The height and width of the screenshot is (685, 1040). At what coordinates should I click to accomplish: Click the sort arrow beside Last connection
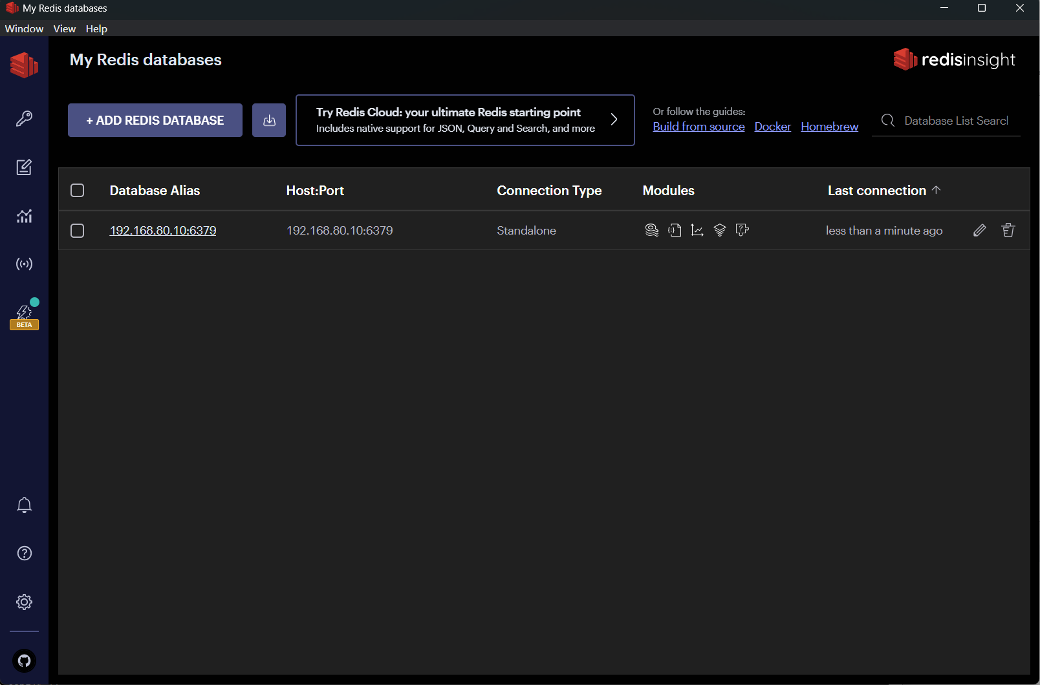[x=937, y=190]
